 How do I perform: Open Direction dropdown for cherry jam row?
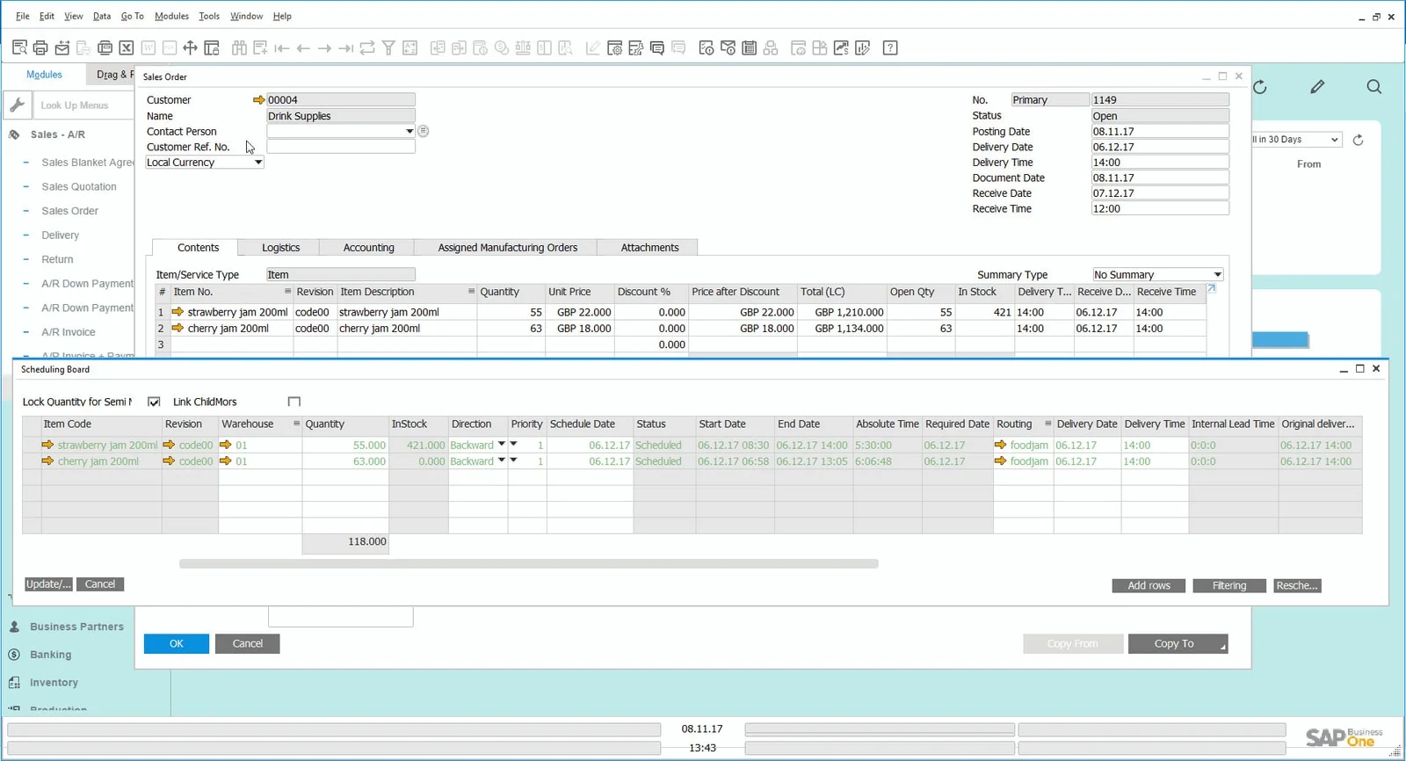[502, 460]
